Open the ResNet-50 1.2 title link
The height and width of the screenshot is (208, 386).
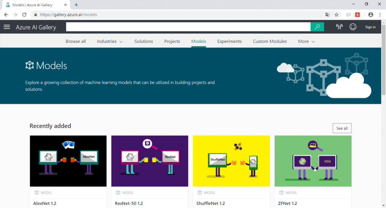coord(129,203)
